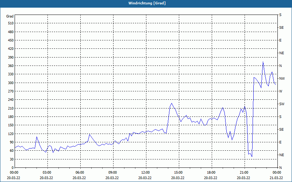Select the 12:00 time axis label
This screenshot has width=292, height=182.
pos(145,172)
